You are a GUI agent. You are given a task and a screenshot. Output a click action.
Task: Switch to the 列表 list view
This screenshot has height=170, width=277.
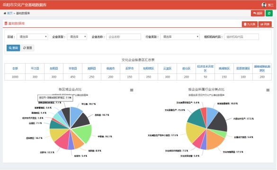(x=265, y=24)
